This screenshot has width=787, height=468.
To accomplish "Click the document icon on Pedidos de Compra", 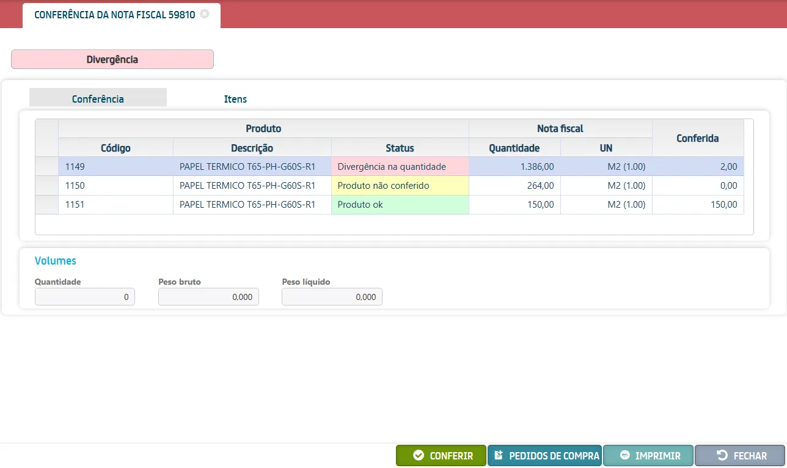I will click(x=498, y=455).
